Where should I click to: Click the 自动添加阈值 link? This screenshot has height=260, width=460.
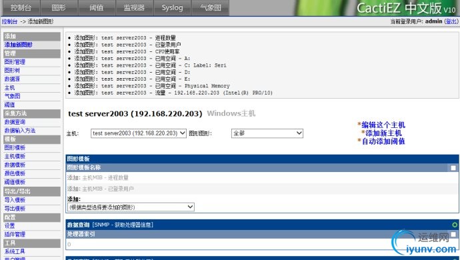pyautogui.click(x=383, y=141)
